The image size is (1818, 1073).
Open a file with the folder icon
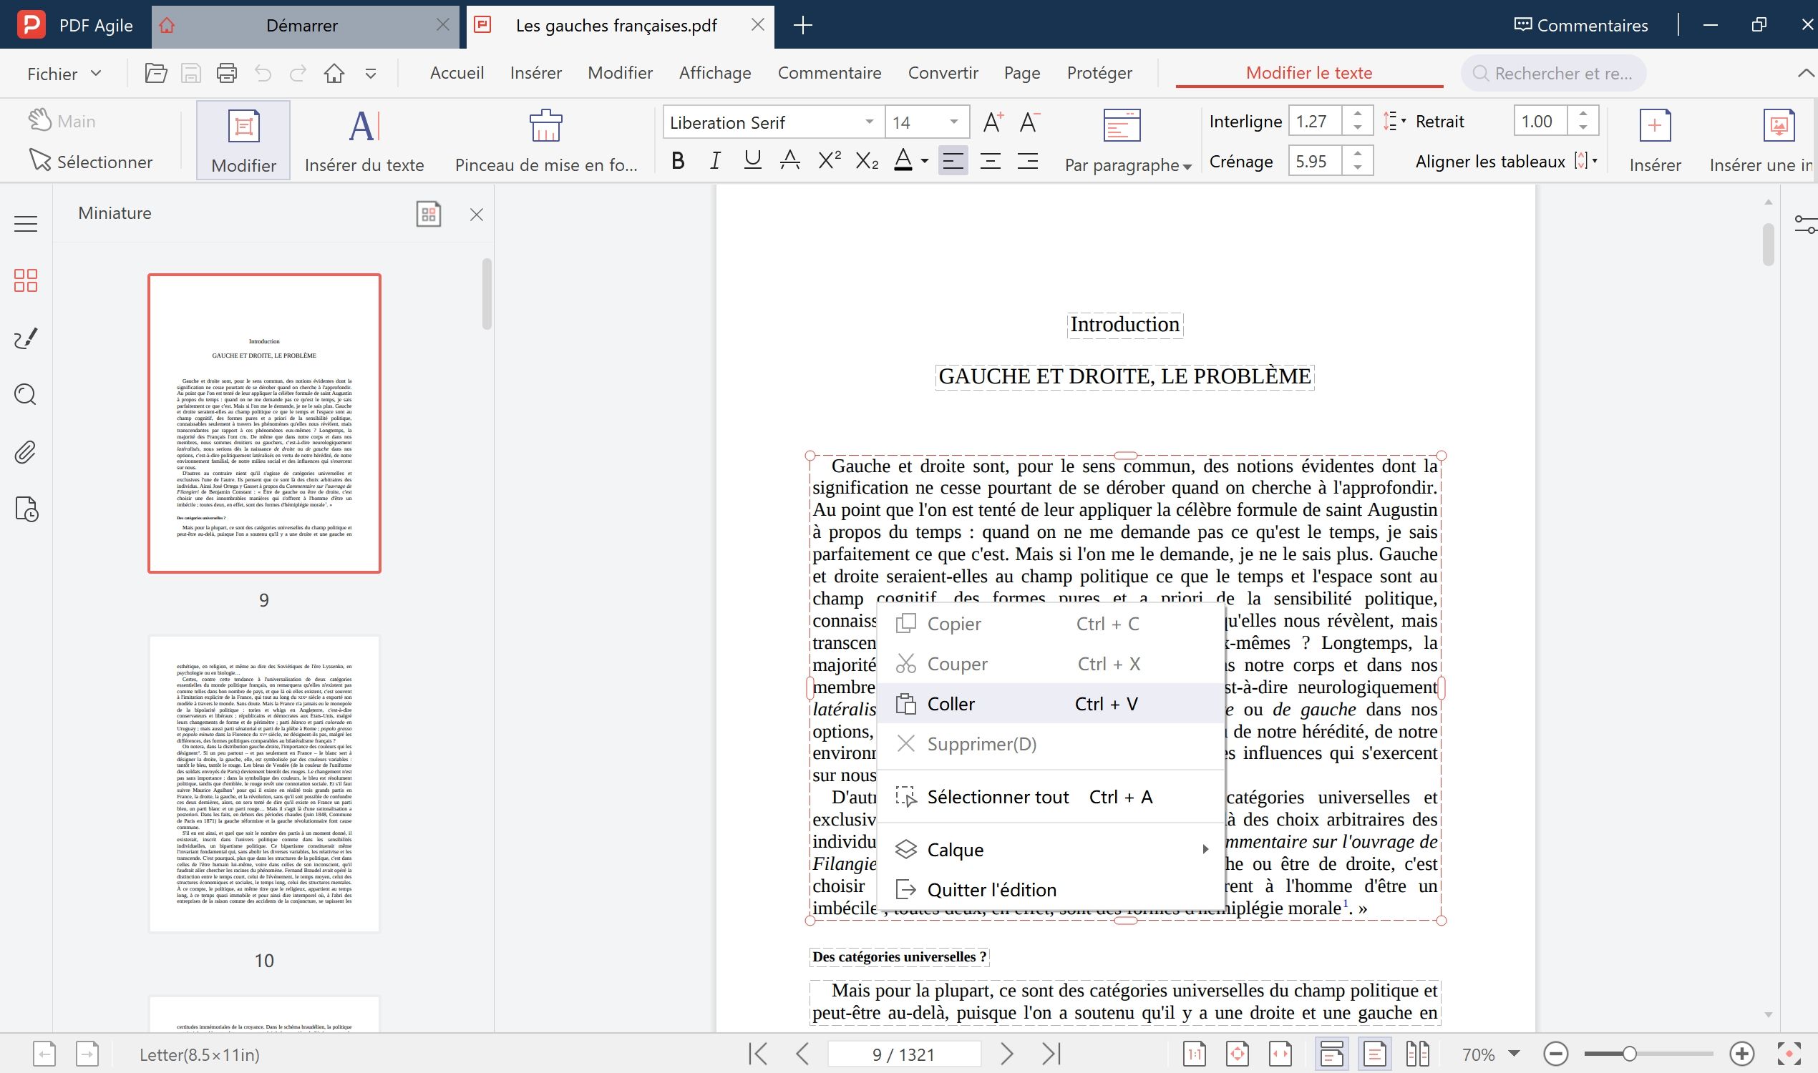pos(155,73)
